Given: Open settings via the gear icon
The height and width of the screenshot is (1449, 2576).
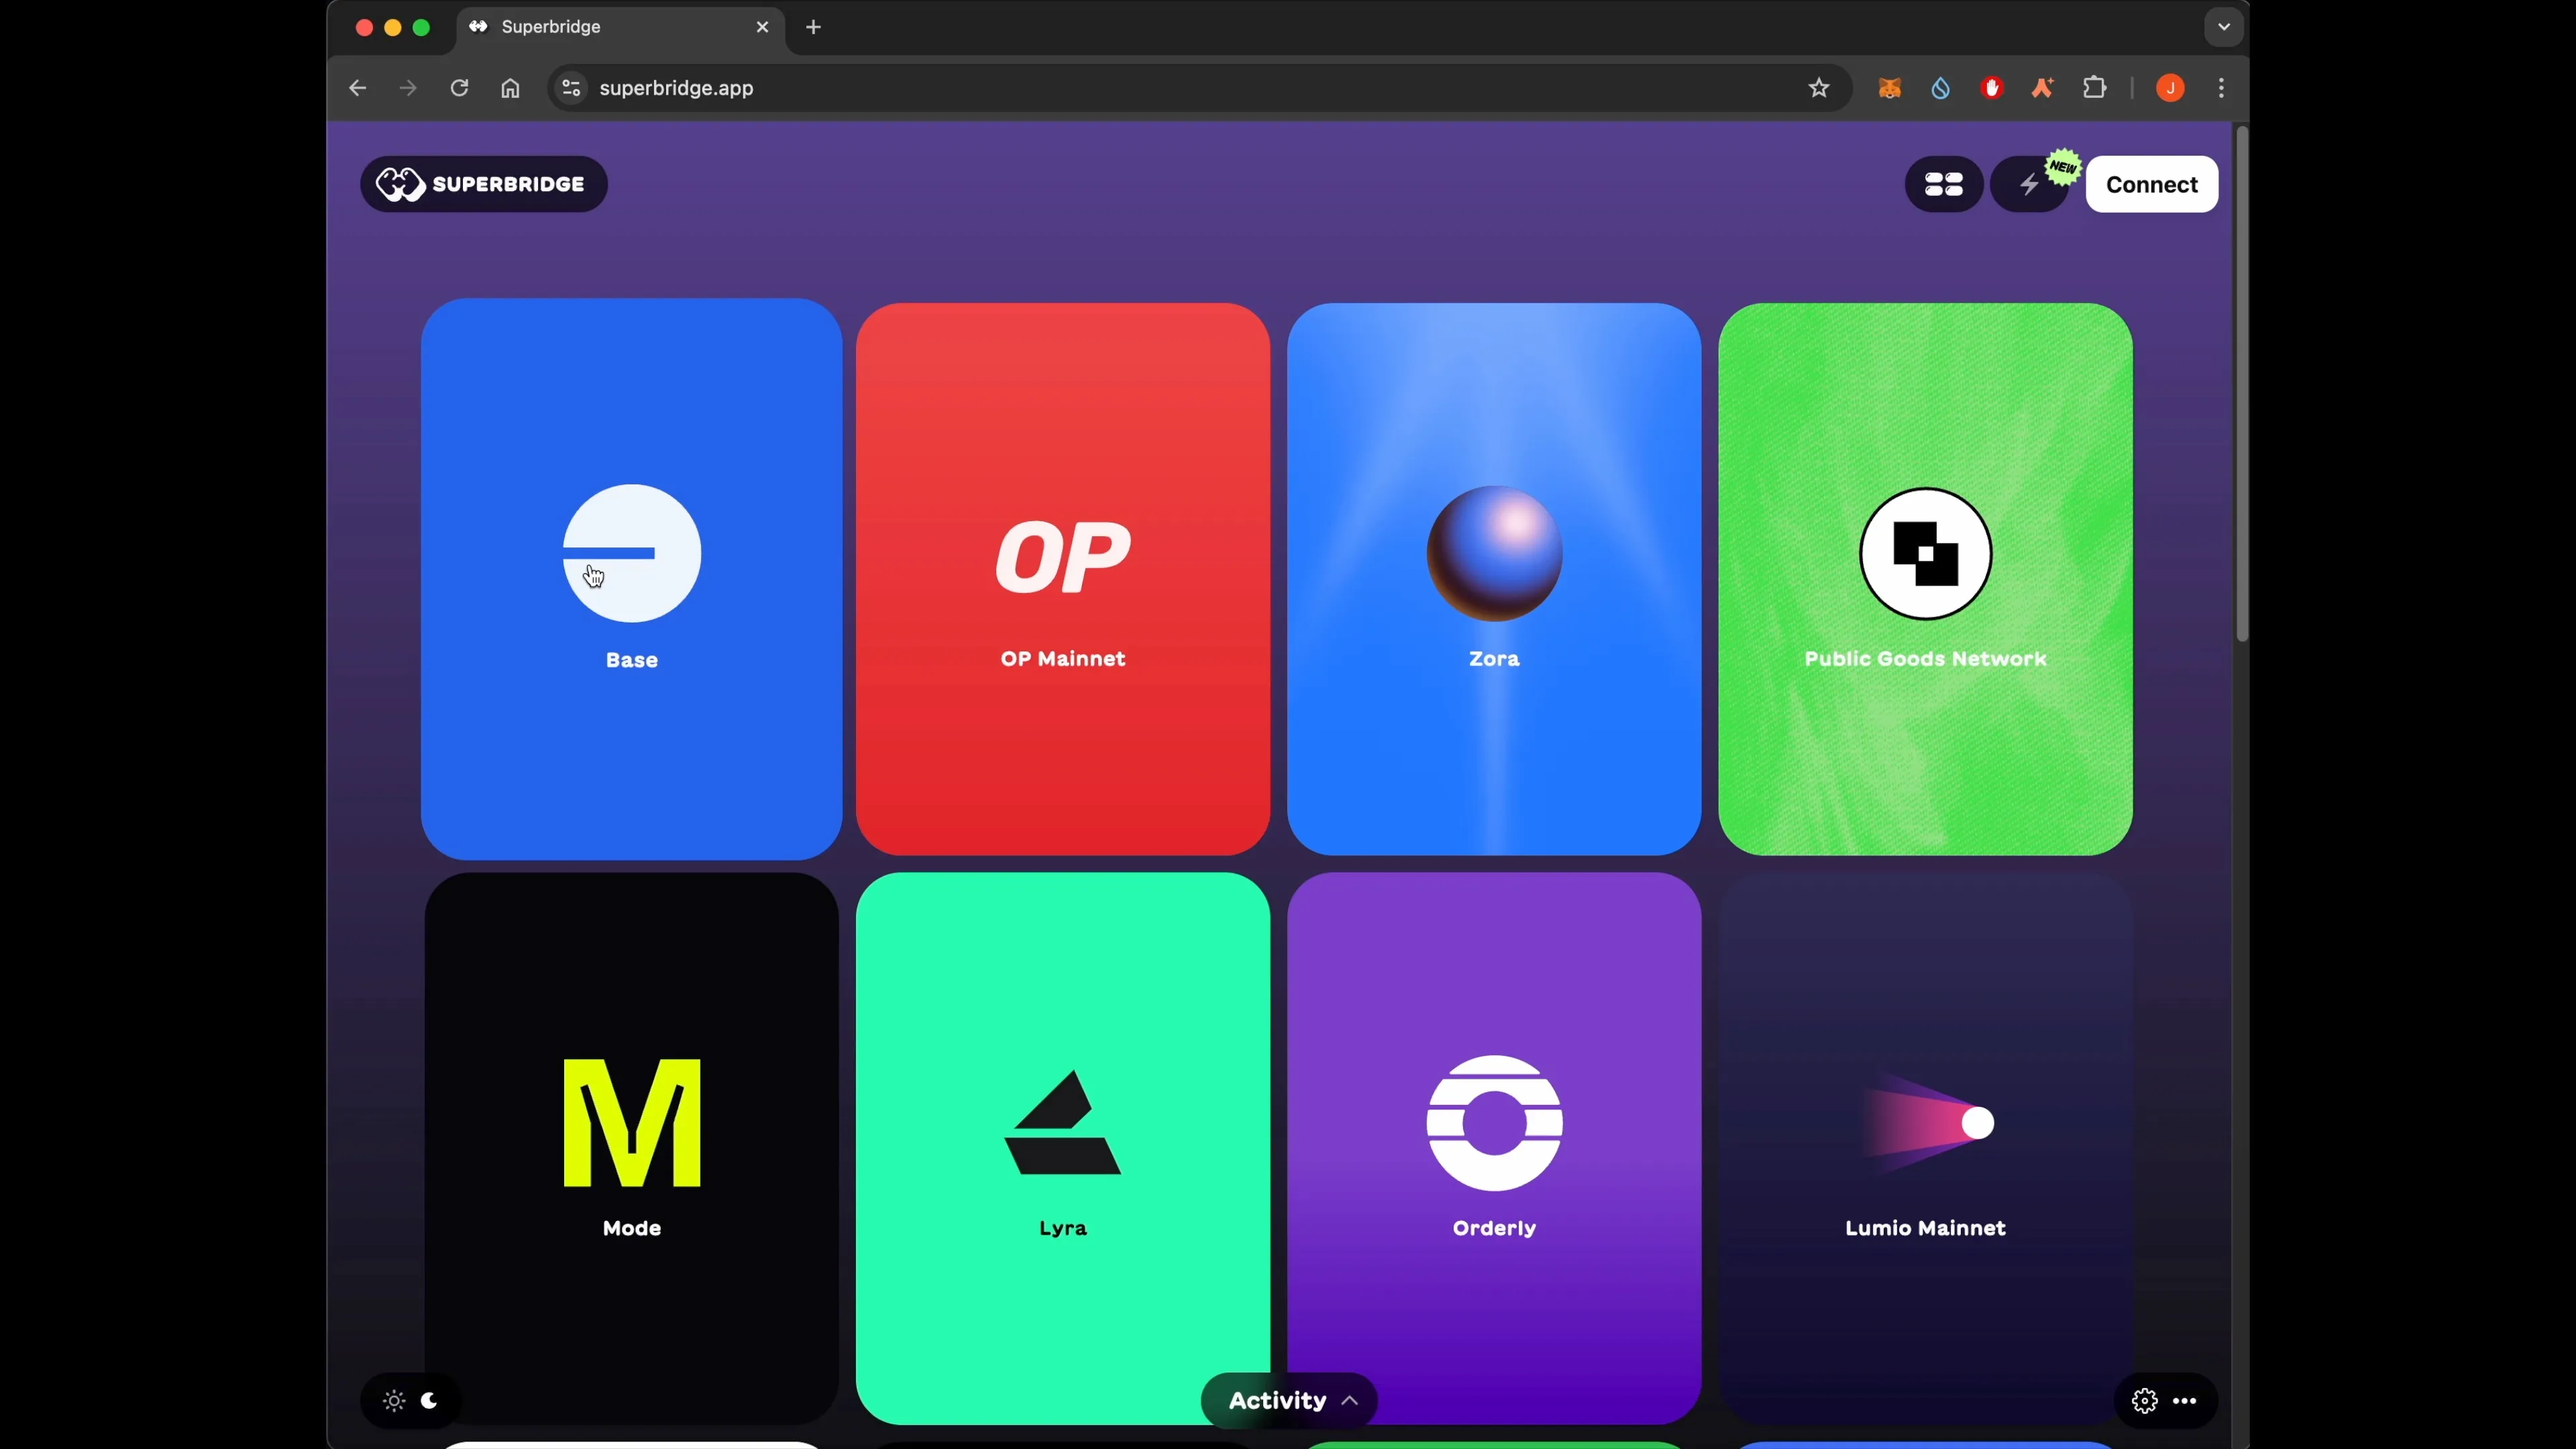Looking at the screenshot, I should click(x=2144, y=1400).
